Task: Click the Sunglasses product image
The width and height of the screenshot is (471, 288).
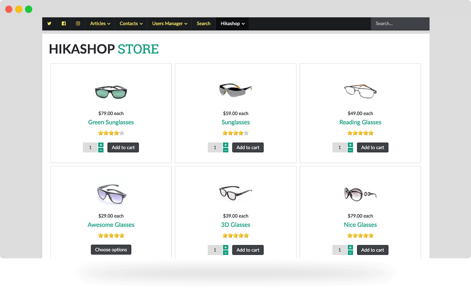Action: [235, 90]
